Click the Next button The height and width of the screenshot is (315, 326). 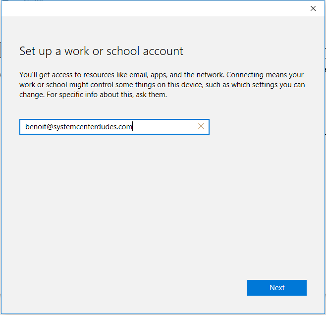pos(277,288)
